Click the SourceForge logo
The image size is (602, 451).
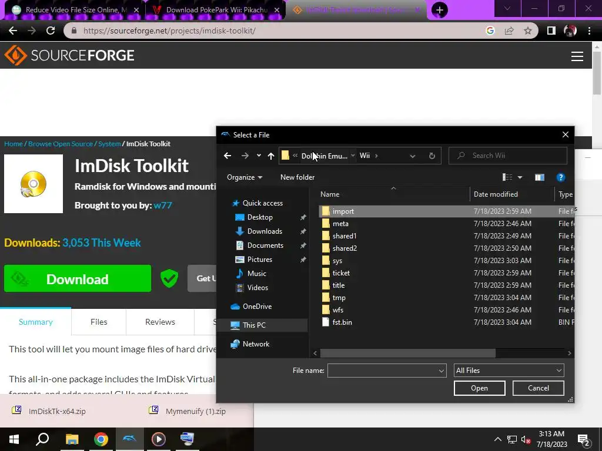point(69,55)
